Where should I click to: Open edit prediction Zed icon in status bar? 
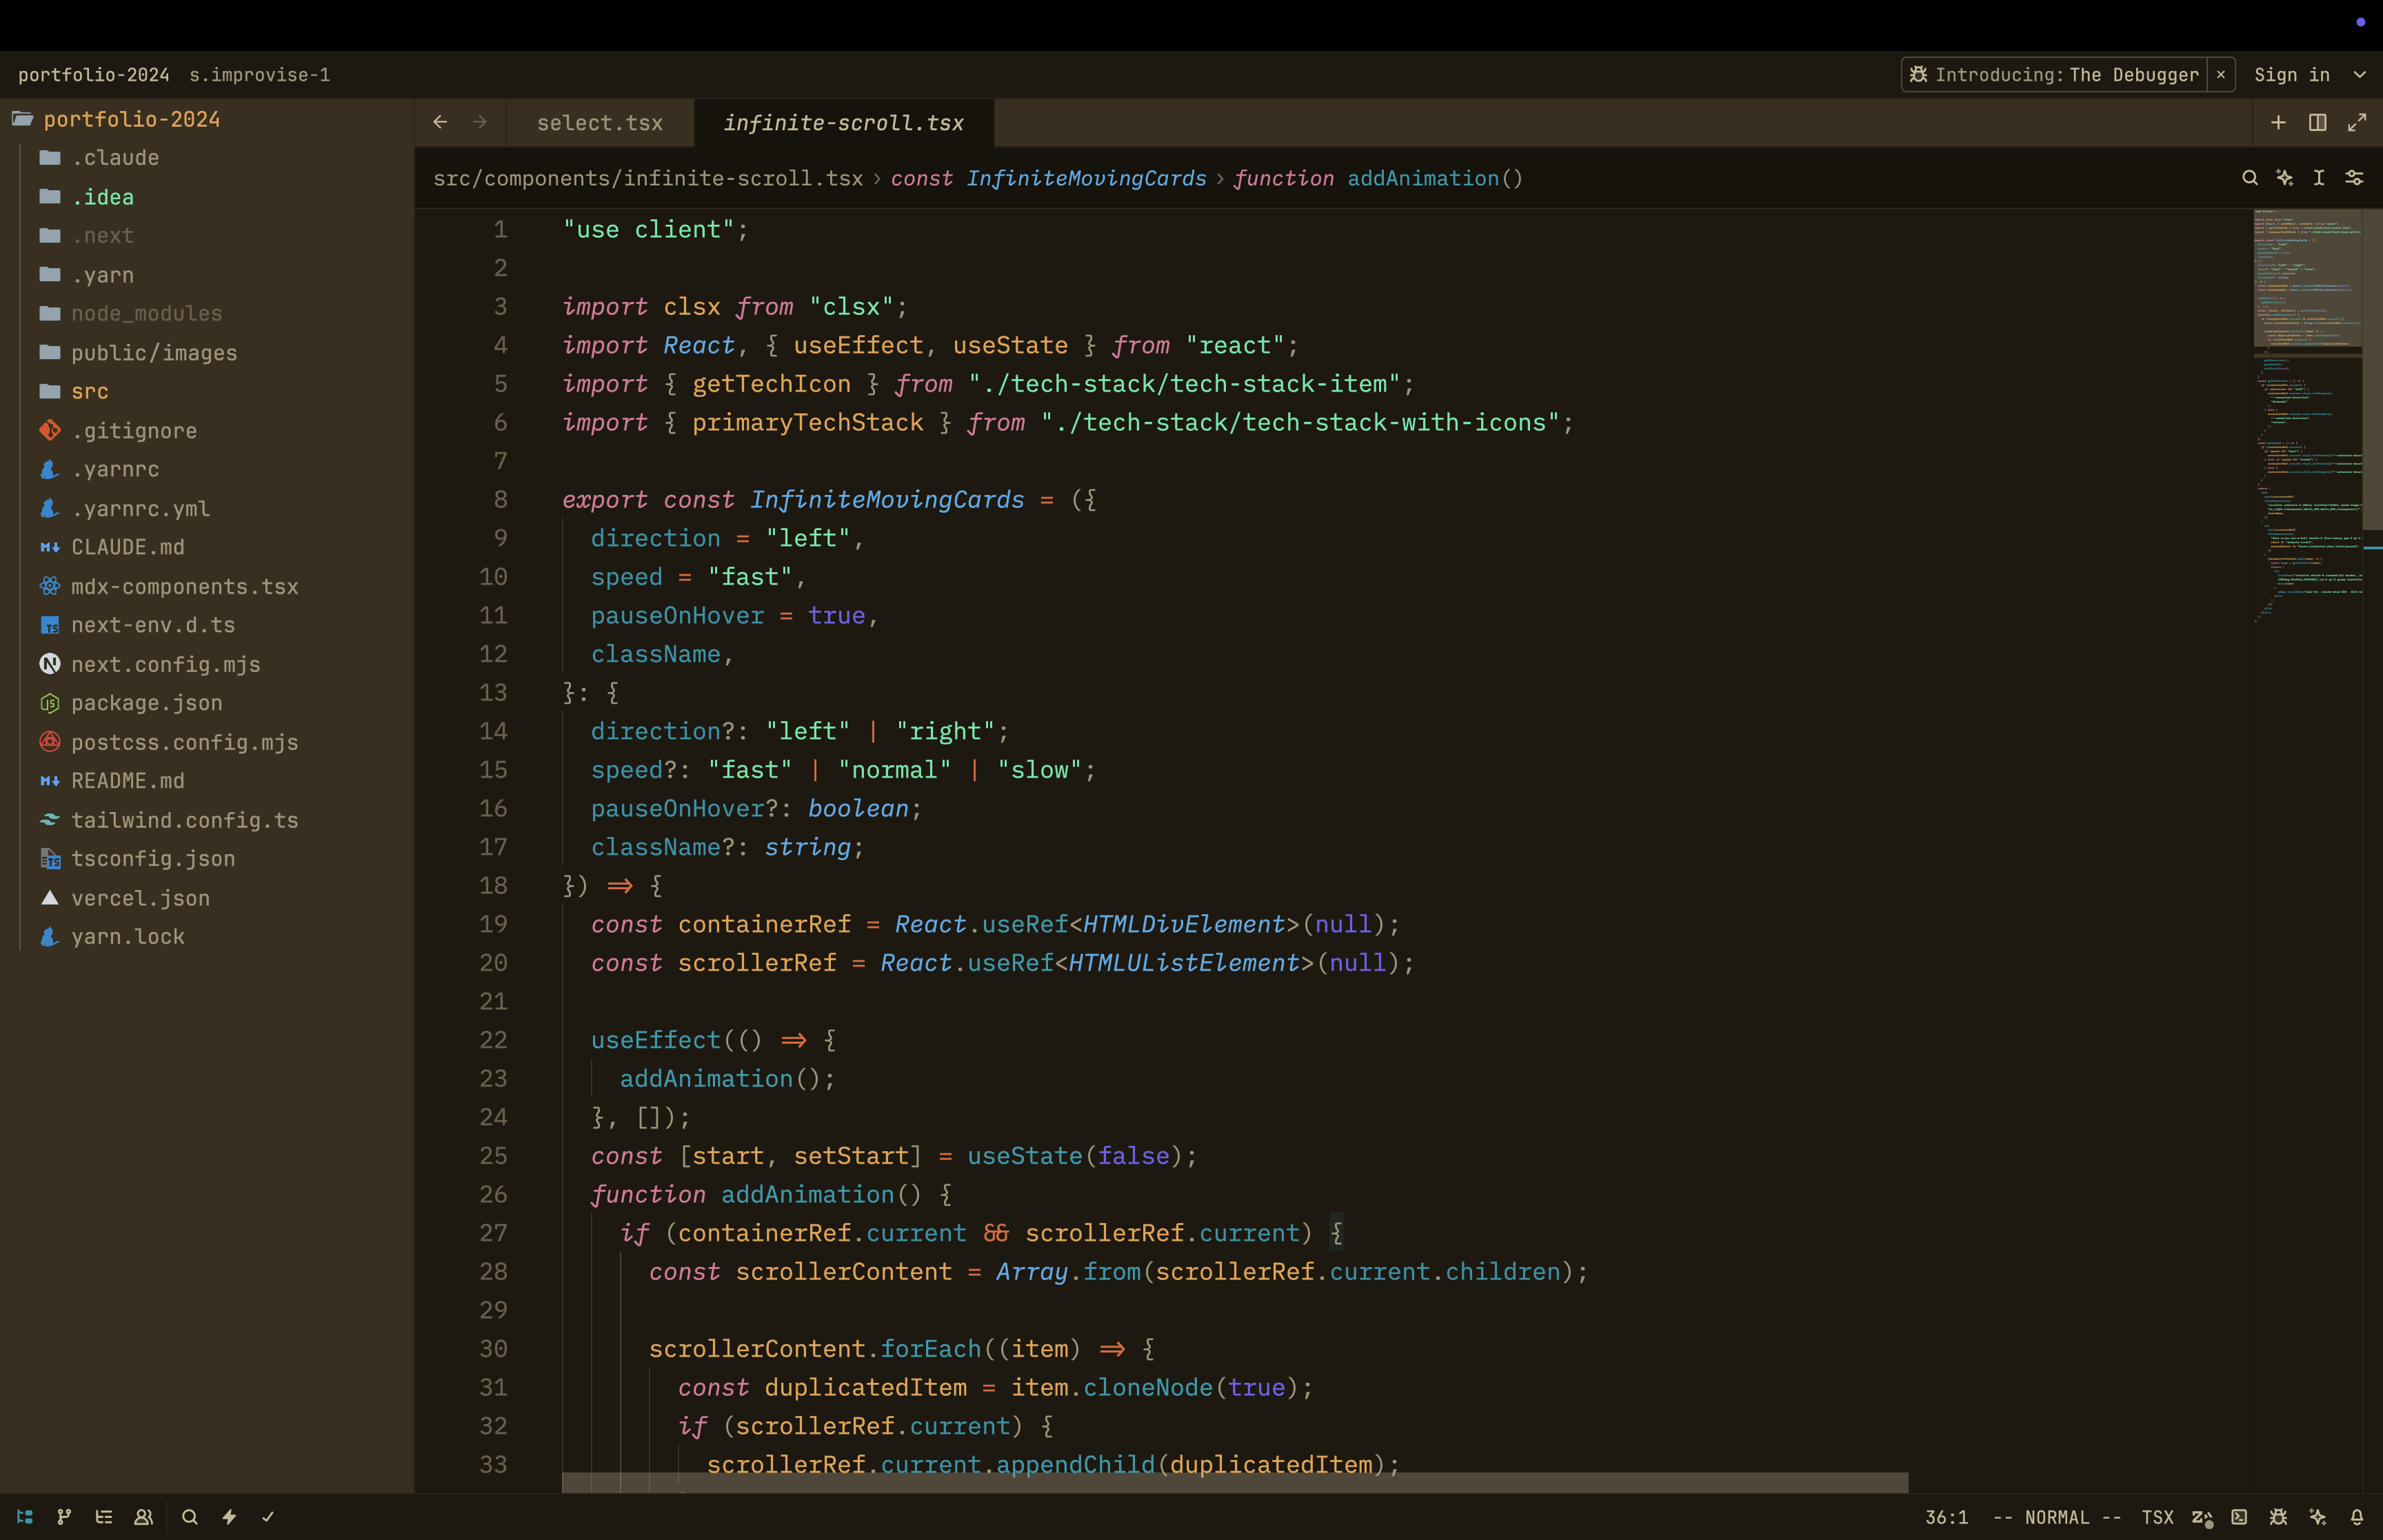2202,1517
